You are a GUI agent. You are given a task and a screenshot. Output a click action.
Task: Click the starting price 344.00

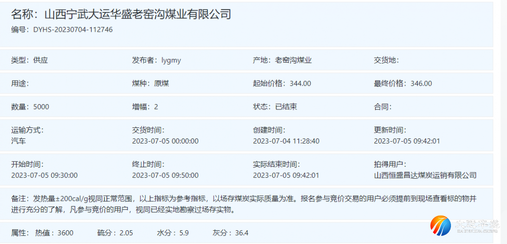[x=300, y=83]
